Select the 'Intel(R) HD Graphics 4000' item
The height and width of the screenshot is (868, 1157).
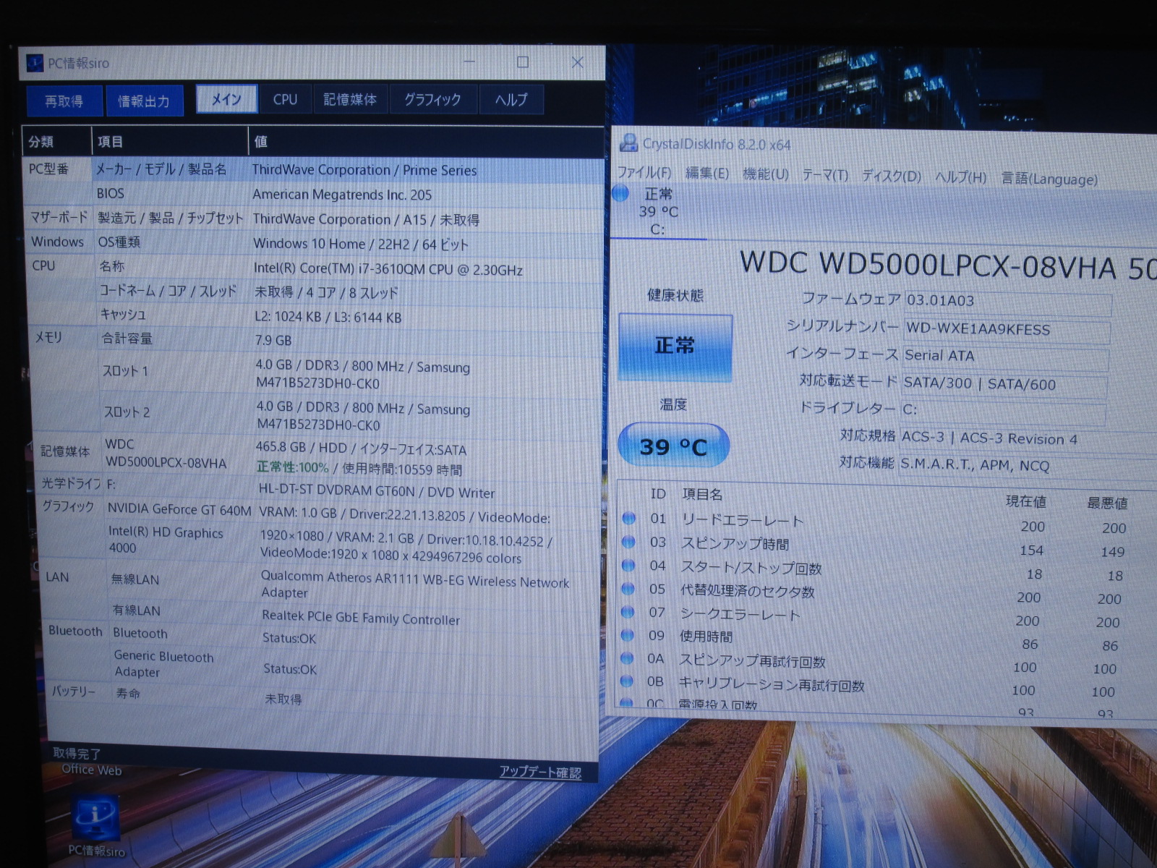click(x=166, y=540)
